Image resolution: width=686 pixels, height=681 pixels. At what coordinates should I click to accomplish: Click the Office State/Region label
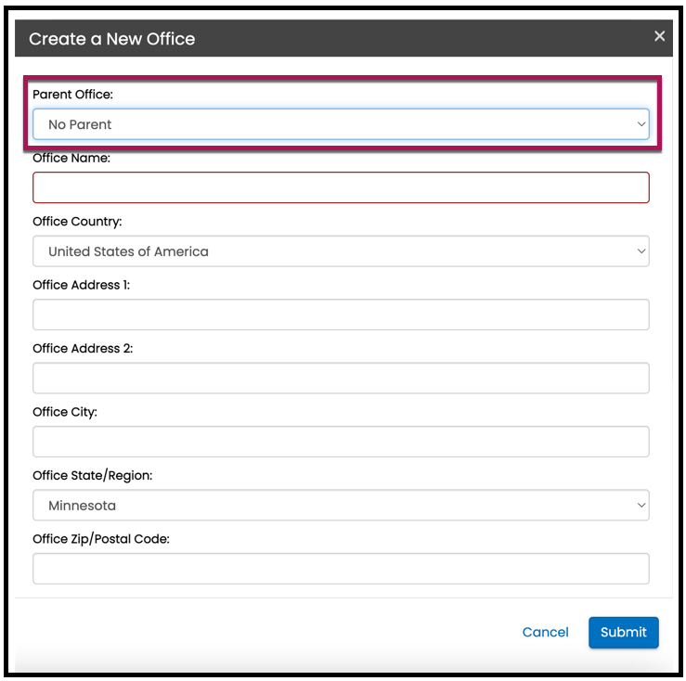pyautogui.click(x=92, y=475)
